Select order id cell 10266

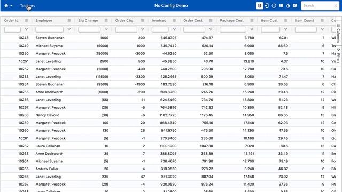[24, 177]
